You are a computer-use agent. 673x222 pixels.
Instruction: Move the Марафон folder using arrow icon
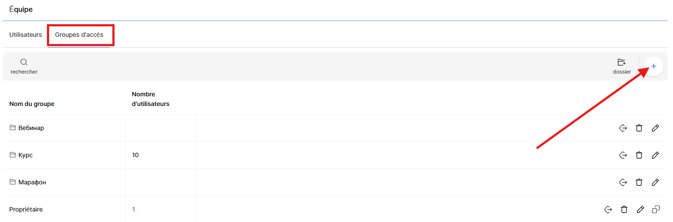(x=623, y=182)
